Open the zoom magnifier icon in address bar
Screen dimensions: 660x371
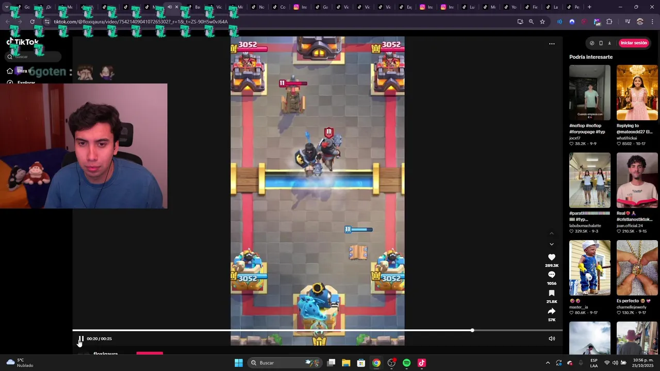pos(531,22)
